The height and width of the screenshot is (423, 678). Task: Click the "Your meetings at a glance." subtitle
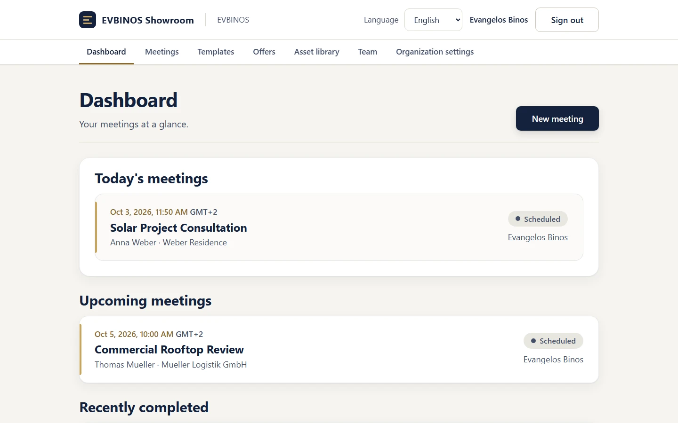tap(134, 124)
